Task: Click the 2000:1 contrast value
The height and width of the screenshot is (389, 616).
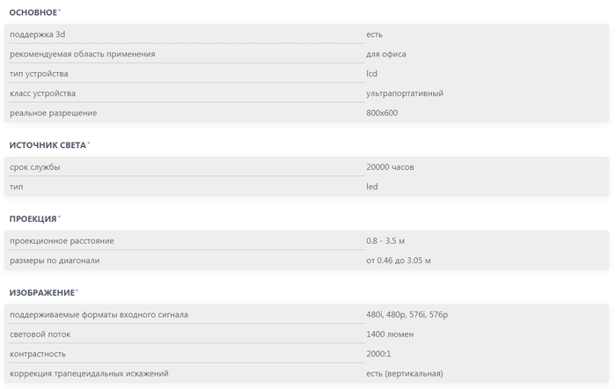Action: tap(379, 354)
